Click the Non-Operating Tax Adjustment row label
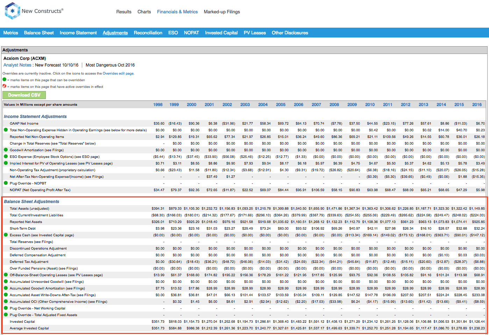Screen dimensions: 489x335 tap(52, 170)
